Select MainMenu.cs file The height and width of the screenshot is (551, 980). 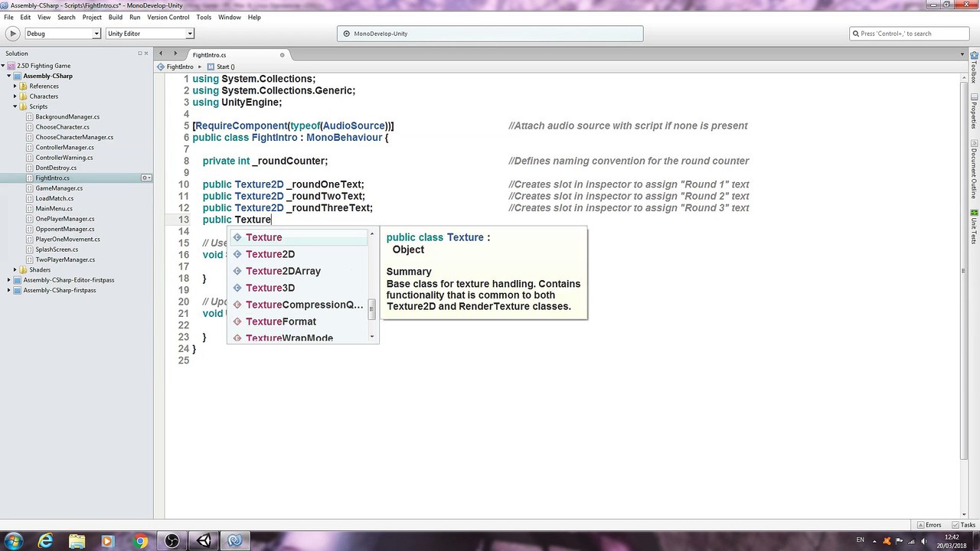tap(54, 208)
